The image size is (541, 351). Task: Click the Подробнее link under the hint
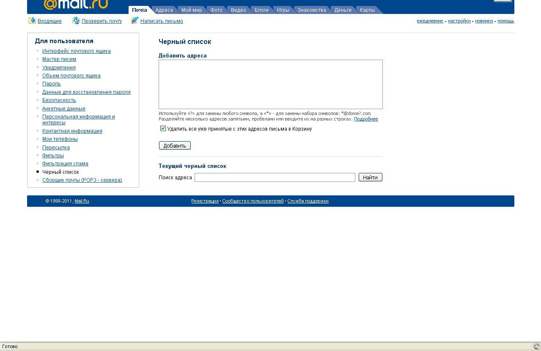(366, 119)
